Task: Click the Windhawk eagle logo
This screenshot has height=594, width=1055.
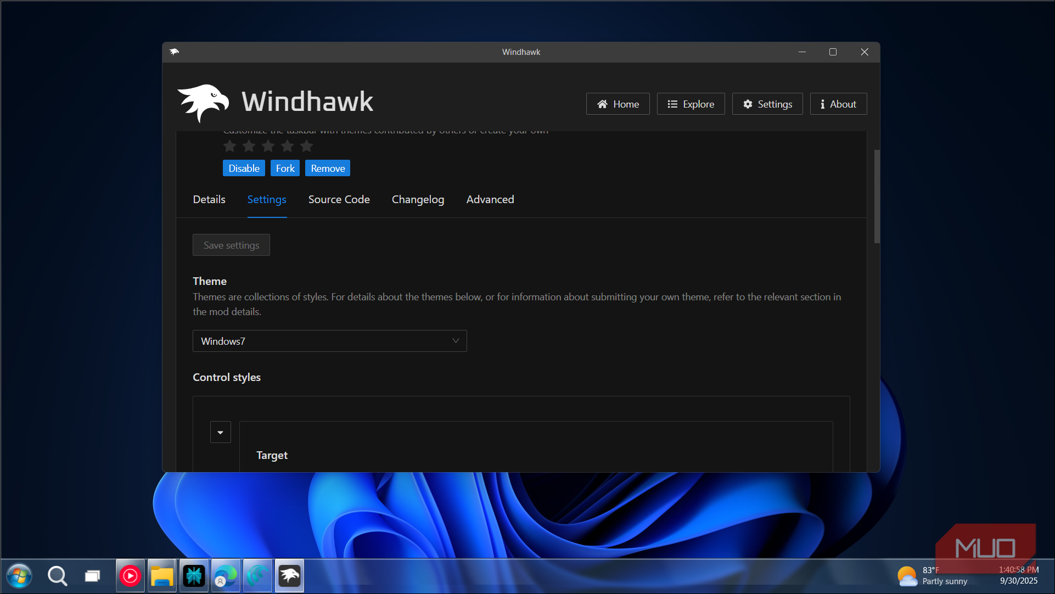Action: pyautogui.click(x=203, y=102)
